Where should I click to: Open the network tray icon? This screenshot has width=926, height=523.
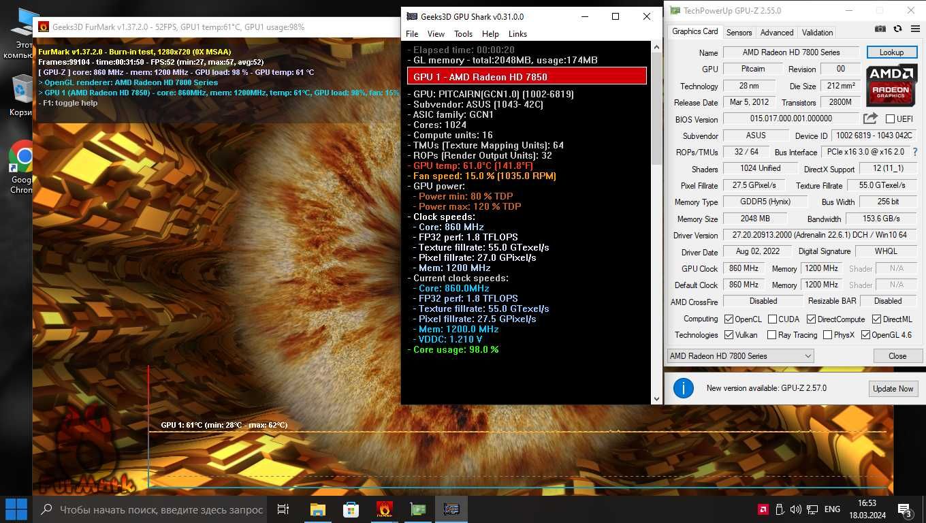point(812,509)
